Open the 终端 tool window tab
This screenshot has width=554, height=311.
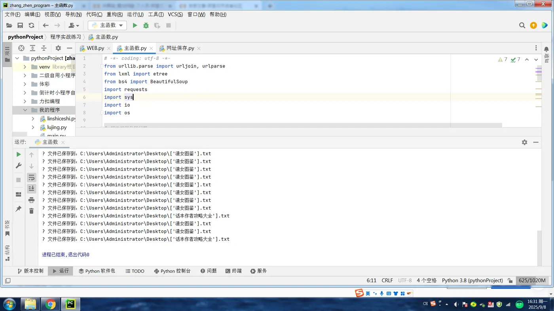[233, 271]
